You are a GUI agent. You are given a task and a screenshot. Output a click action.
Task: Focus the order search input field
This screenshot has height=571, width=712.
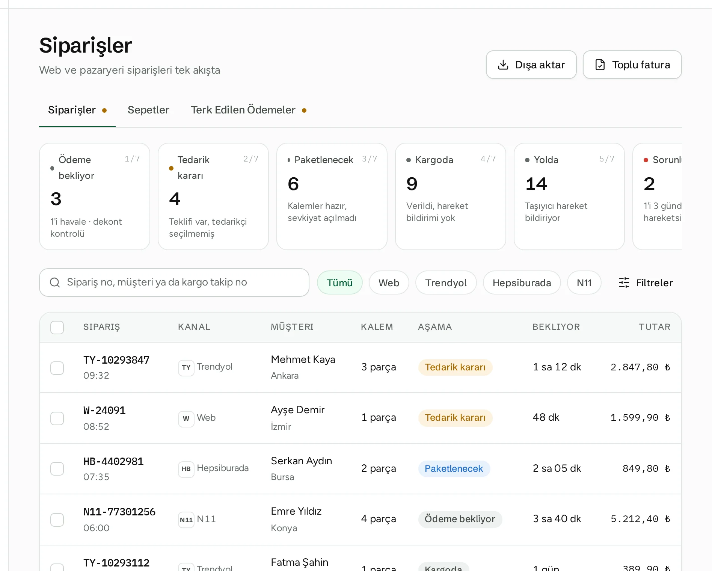[174, 282]
